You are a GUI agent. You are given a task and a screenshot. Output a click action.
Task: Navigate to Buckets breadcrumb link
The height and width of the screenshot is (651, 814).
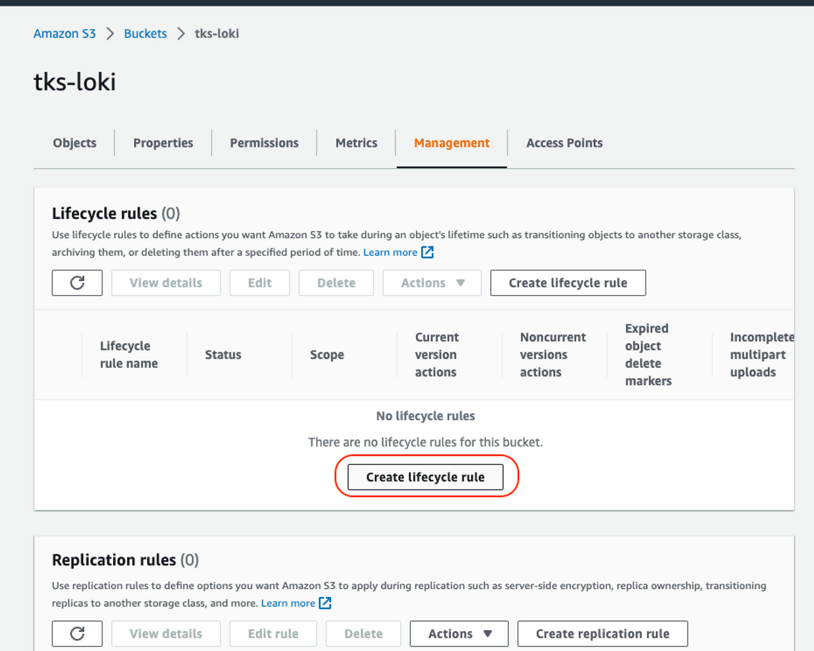click(145, 34)
